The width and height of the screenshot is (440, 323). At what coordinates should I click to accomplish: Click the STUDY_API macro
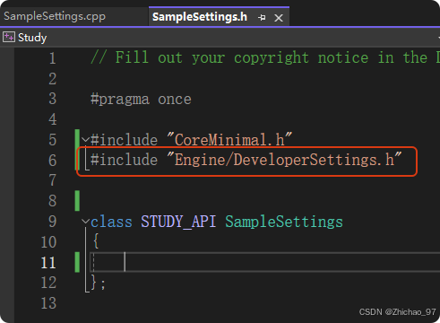tap(178, 222)
